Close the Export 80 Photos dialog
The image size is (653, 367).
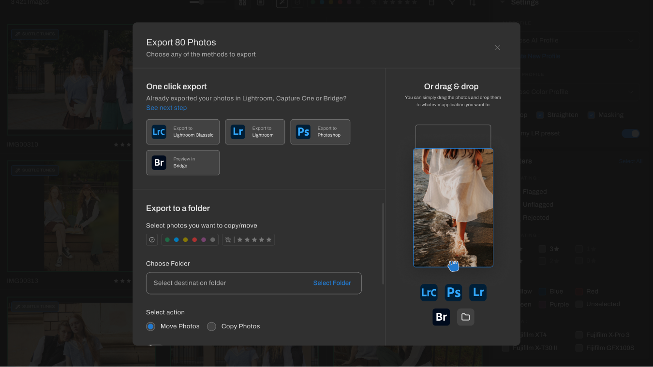click(497, 48)
